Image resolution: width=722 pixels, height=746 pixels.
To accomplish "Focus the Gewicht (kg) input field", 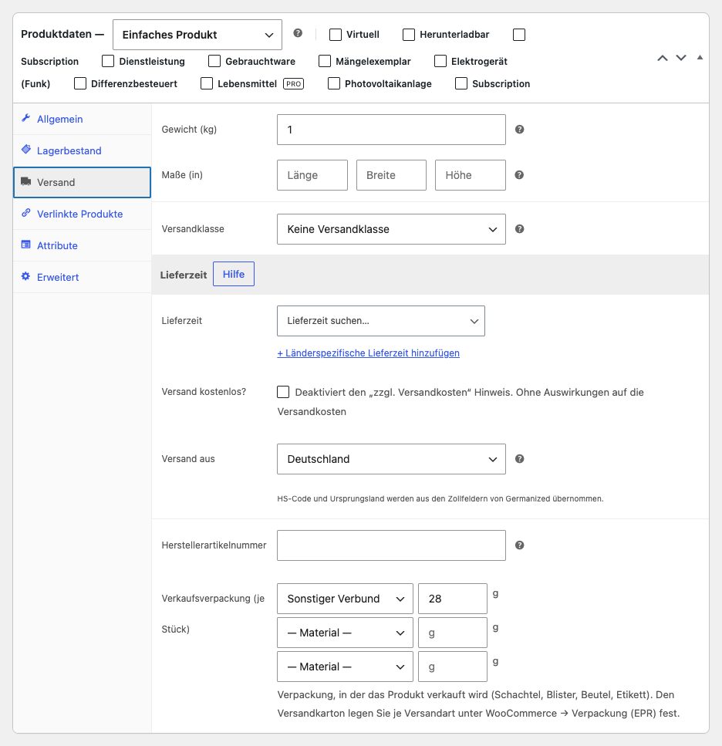I will click(x=391, y=130).
